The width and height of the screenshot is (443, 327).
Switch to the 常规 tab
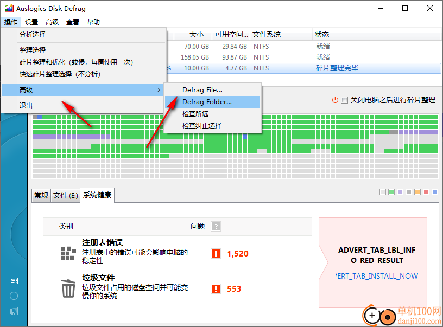pyautogui.click(x=41, y=195)
